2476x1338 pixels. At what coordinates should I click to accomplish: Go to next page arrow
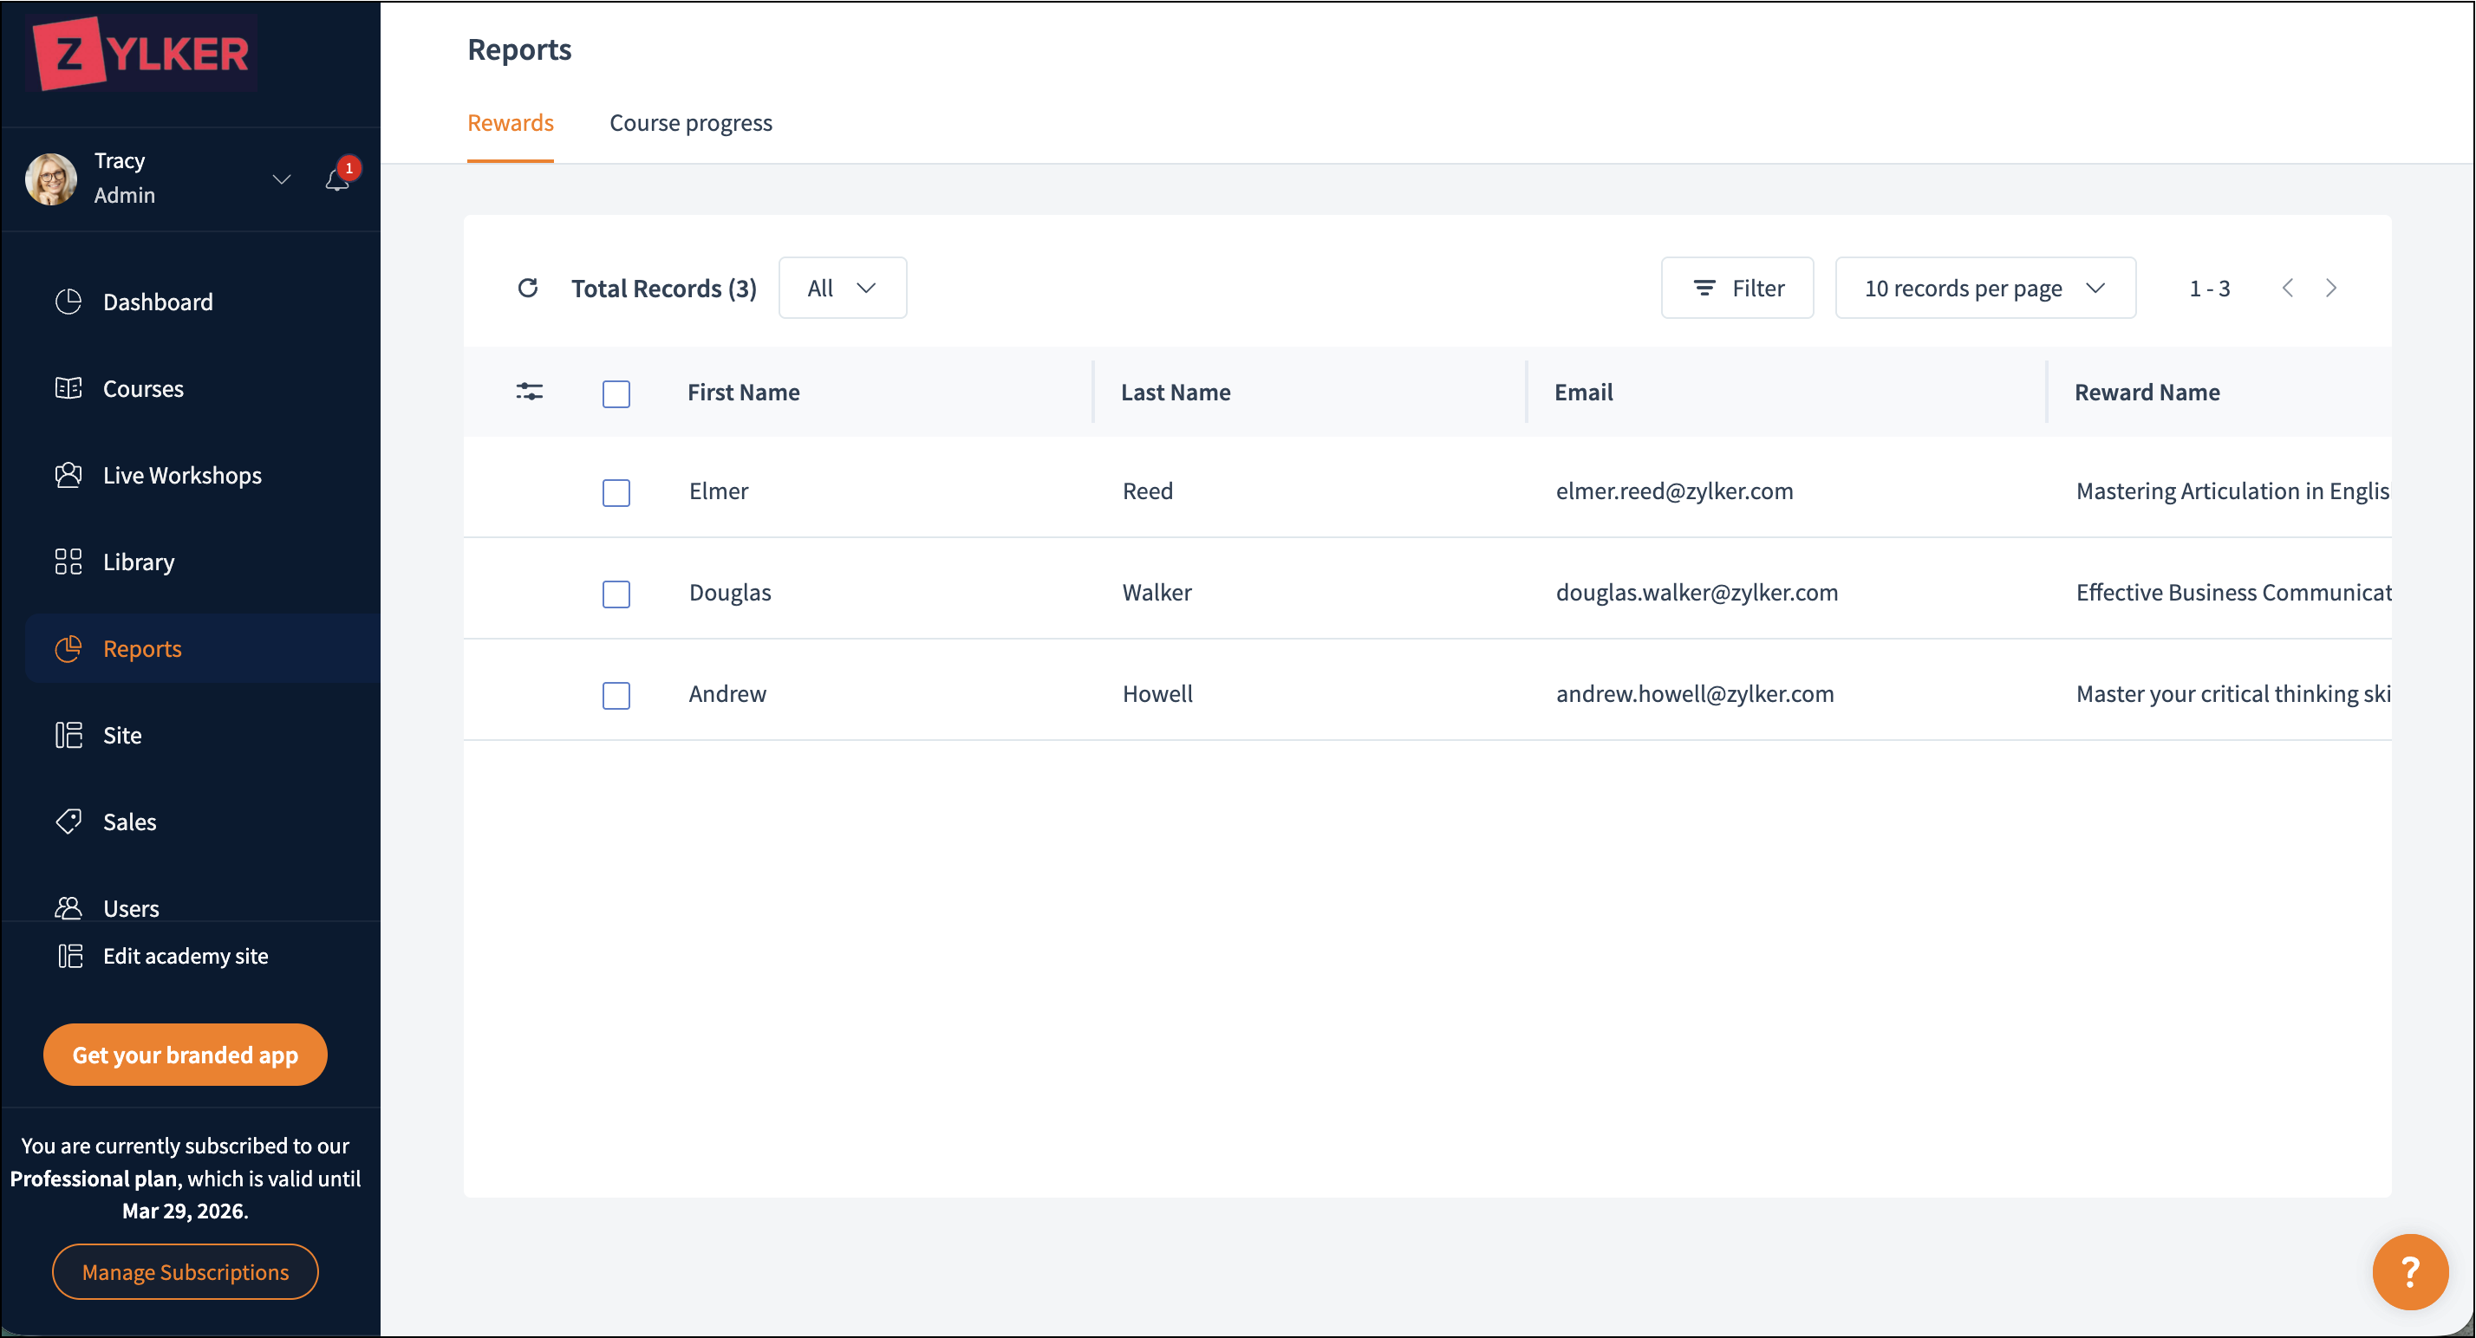2331,289
